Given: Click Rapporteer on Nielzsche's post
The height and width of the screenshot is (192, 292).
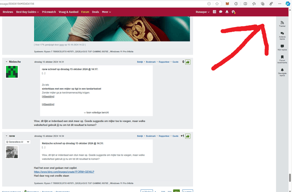Looking at the screenshot, I should coord(164,62).
